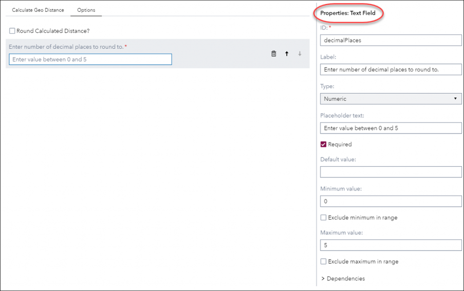
Task: Switch to Calculate Geo Distance tab
Action: tap(38, 10)
